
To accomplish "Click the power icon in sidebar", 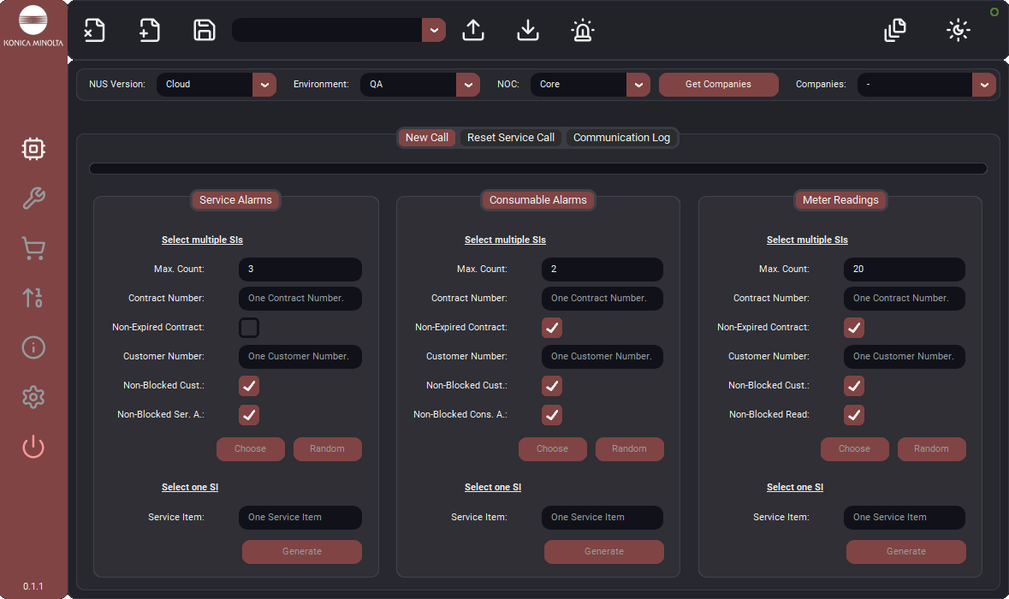I will click(33, 447).
